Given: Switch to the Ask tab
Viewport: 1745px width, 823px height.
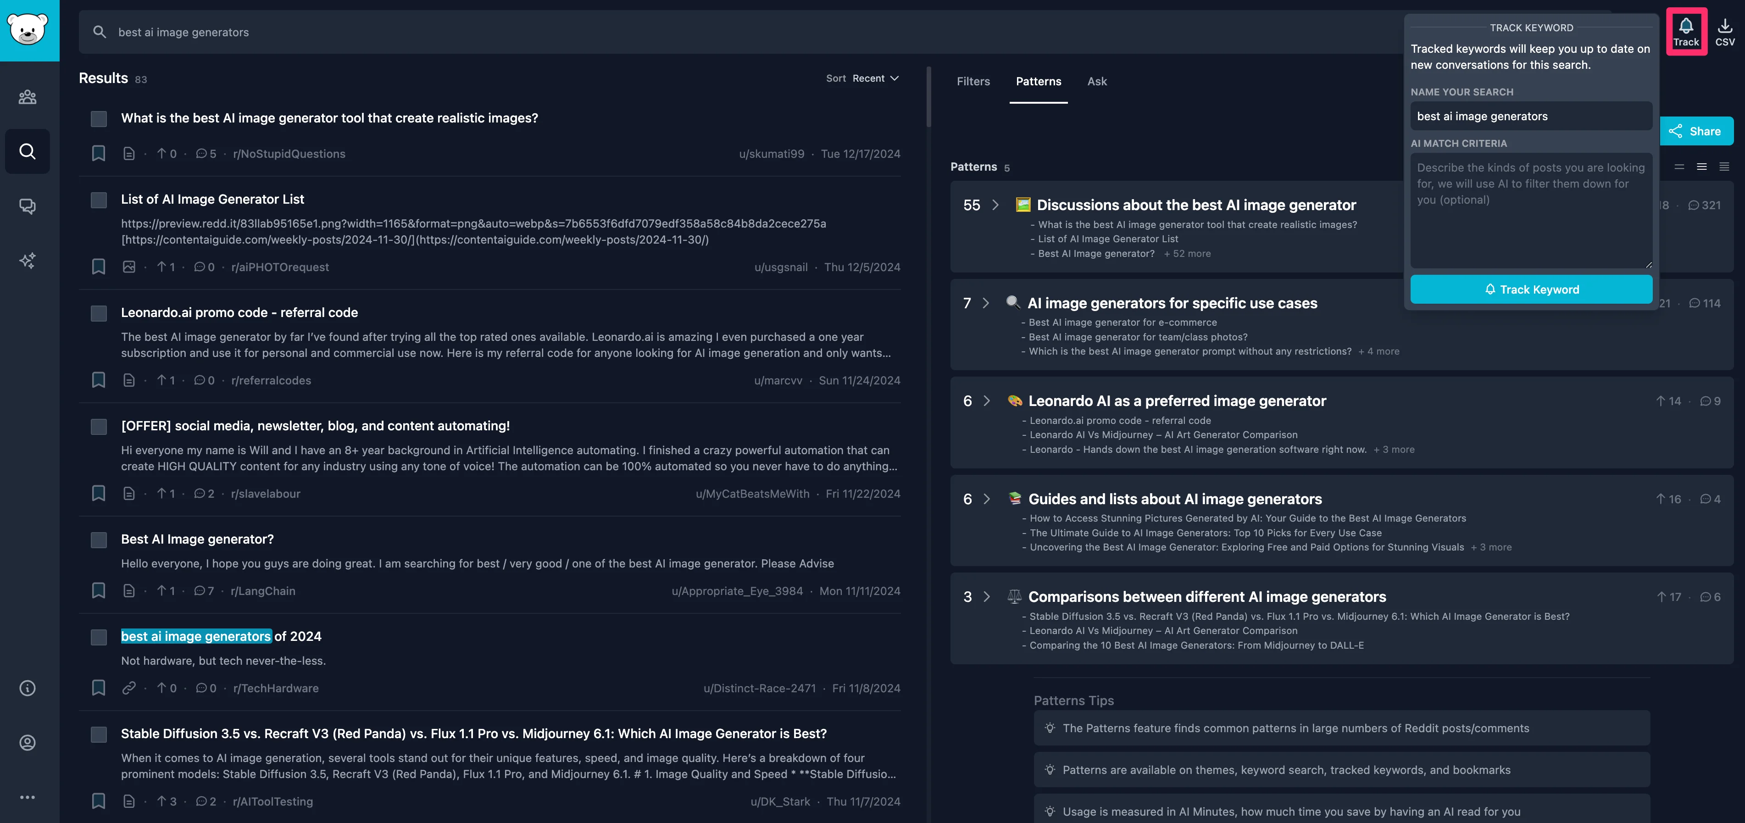Looking at the screenshot, I should pos(1097,81).
